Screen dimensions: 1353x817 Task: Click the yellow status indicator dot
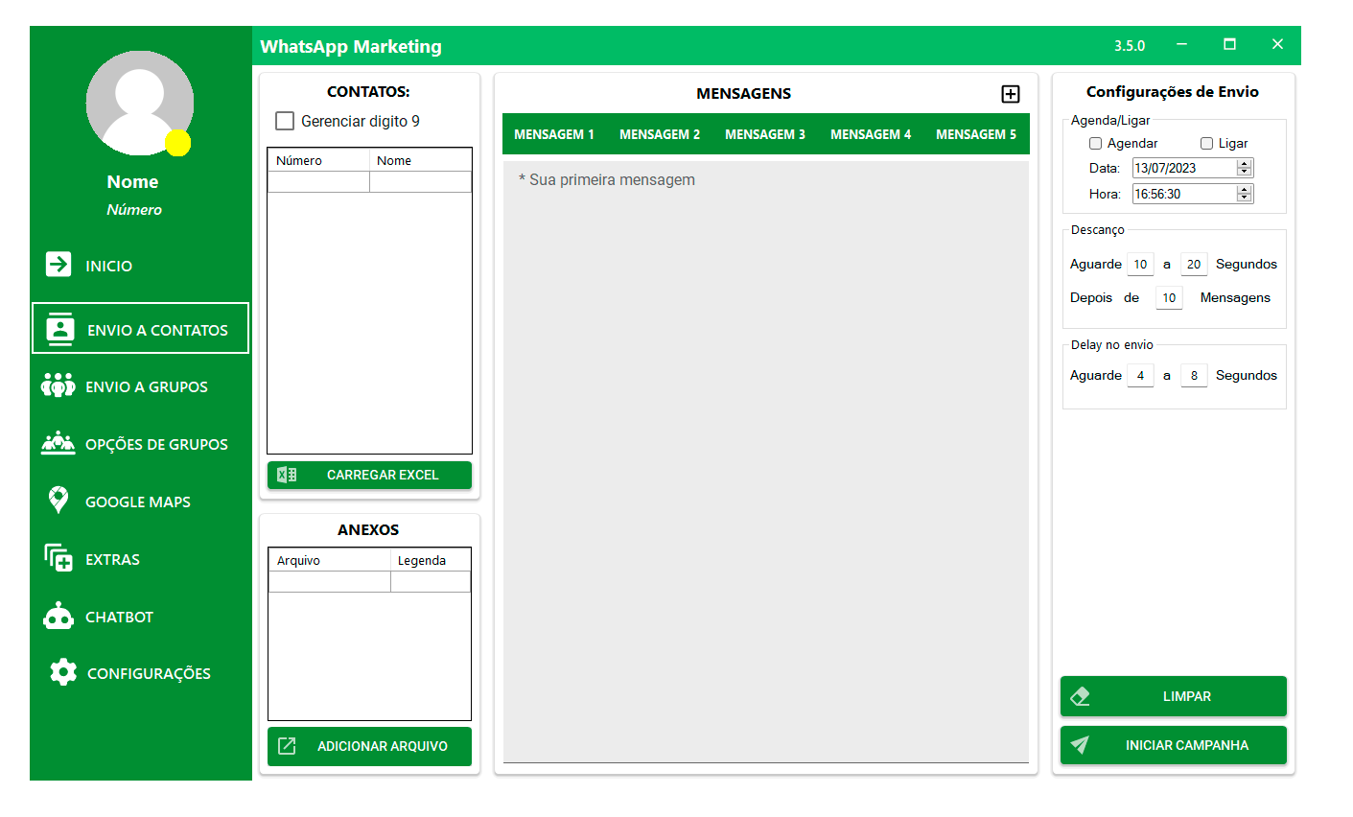pyautogui.click(x=177, y=143)
